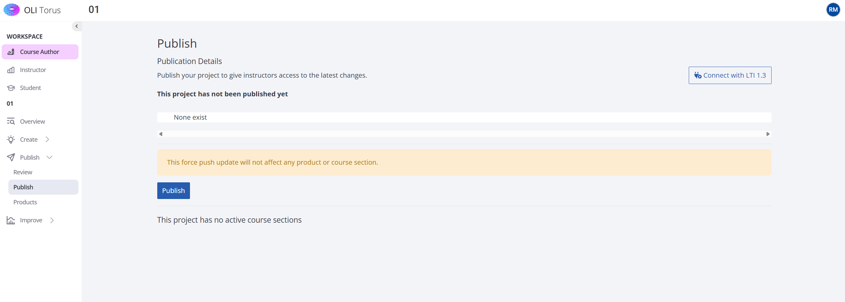Viewport: 845px width, 302px height.
Task: Click the Improve chart icon
Action: (x=11, y=220)
